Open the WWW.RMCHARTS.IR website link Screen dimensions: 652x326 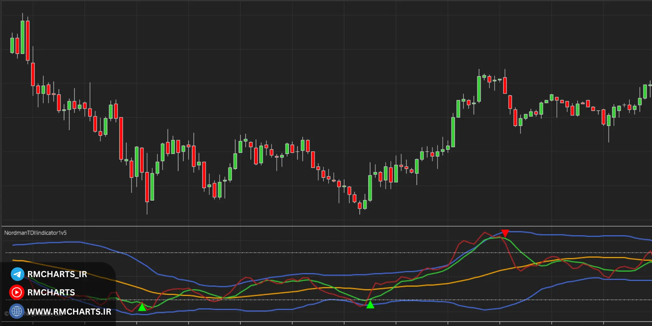pos(69,312)
